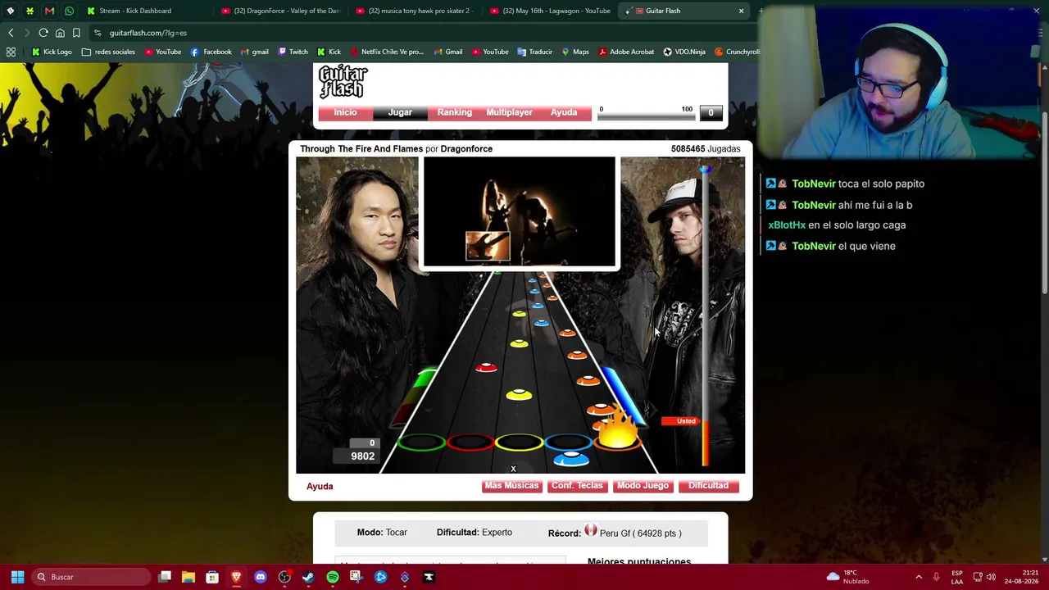This screenshot has height=590, width=1049.
Task: Open Netflix Chile bookmark
Action: [387, 52]
